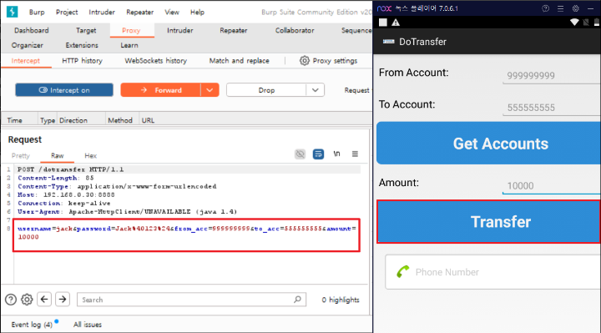601x333 pixels.
Task: Forward the intercepted request
Action: tap(160, 90)
